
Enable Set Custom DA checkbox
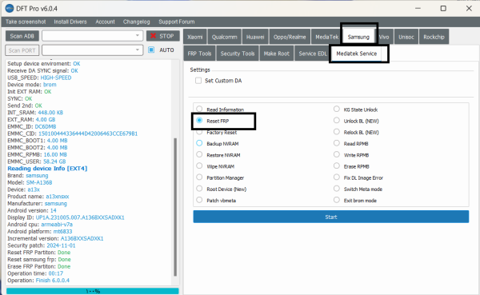[x=198, y=81]
